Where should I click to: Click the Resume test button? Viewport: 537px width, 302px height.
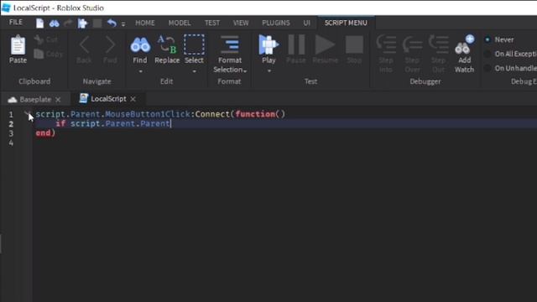(x=325, y=44)
